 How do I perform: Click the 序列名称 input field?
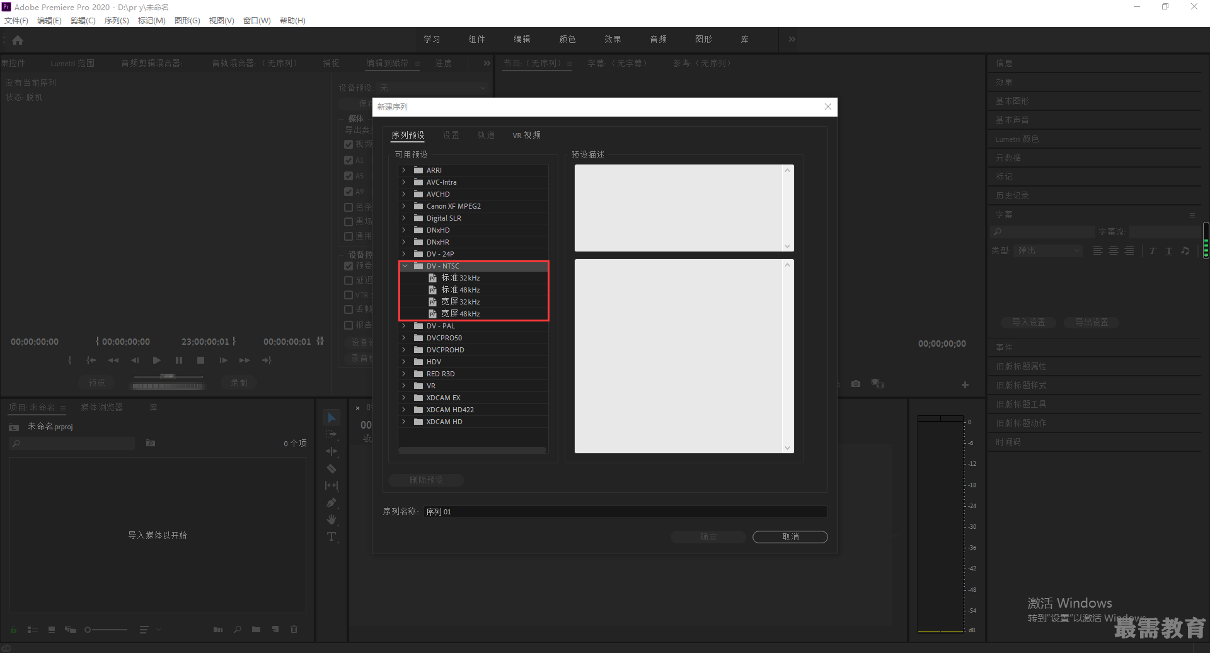coord(625,512)
